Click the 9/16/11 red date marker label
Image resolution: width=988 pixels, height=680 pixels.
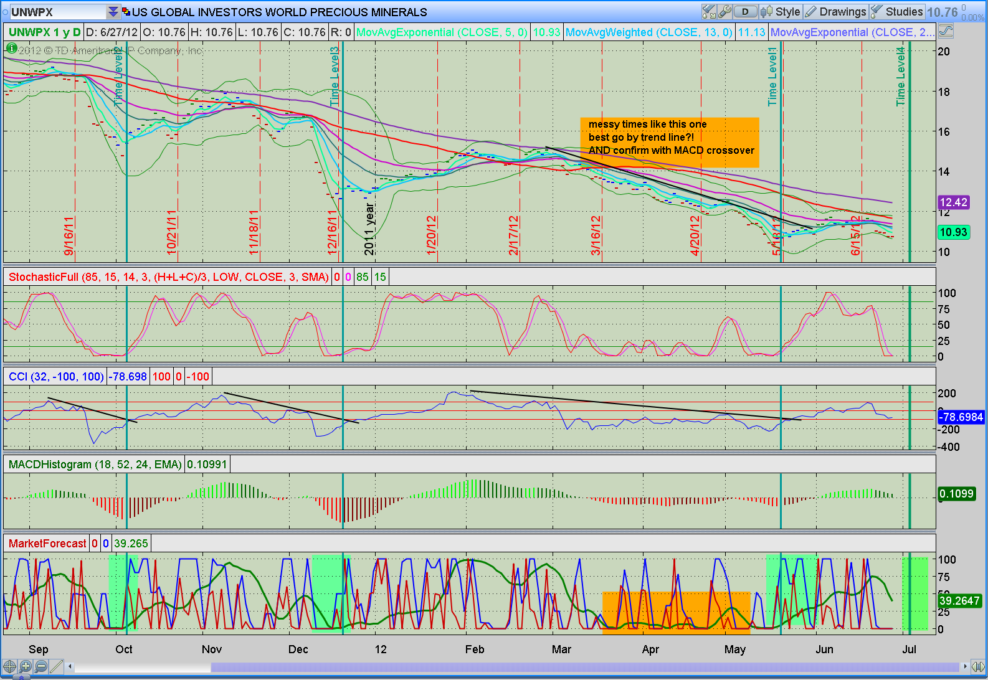69,235
